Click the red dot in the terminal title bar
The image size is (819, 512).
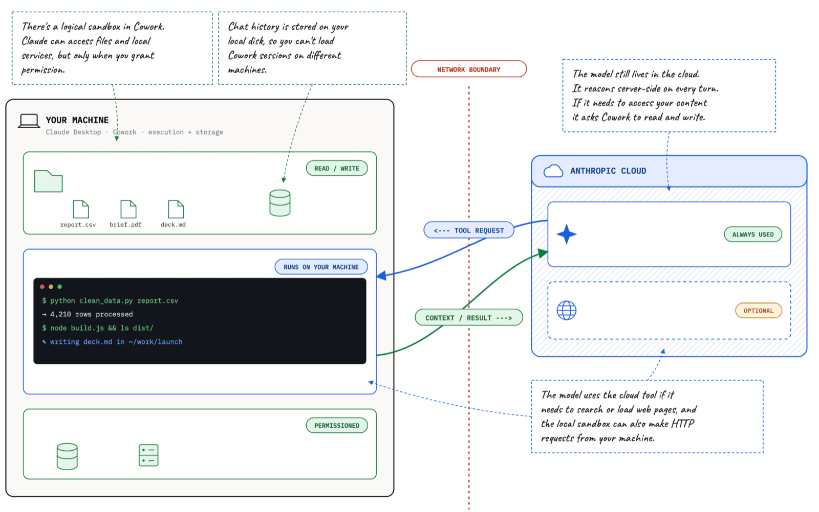(x=42, y=287)
